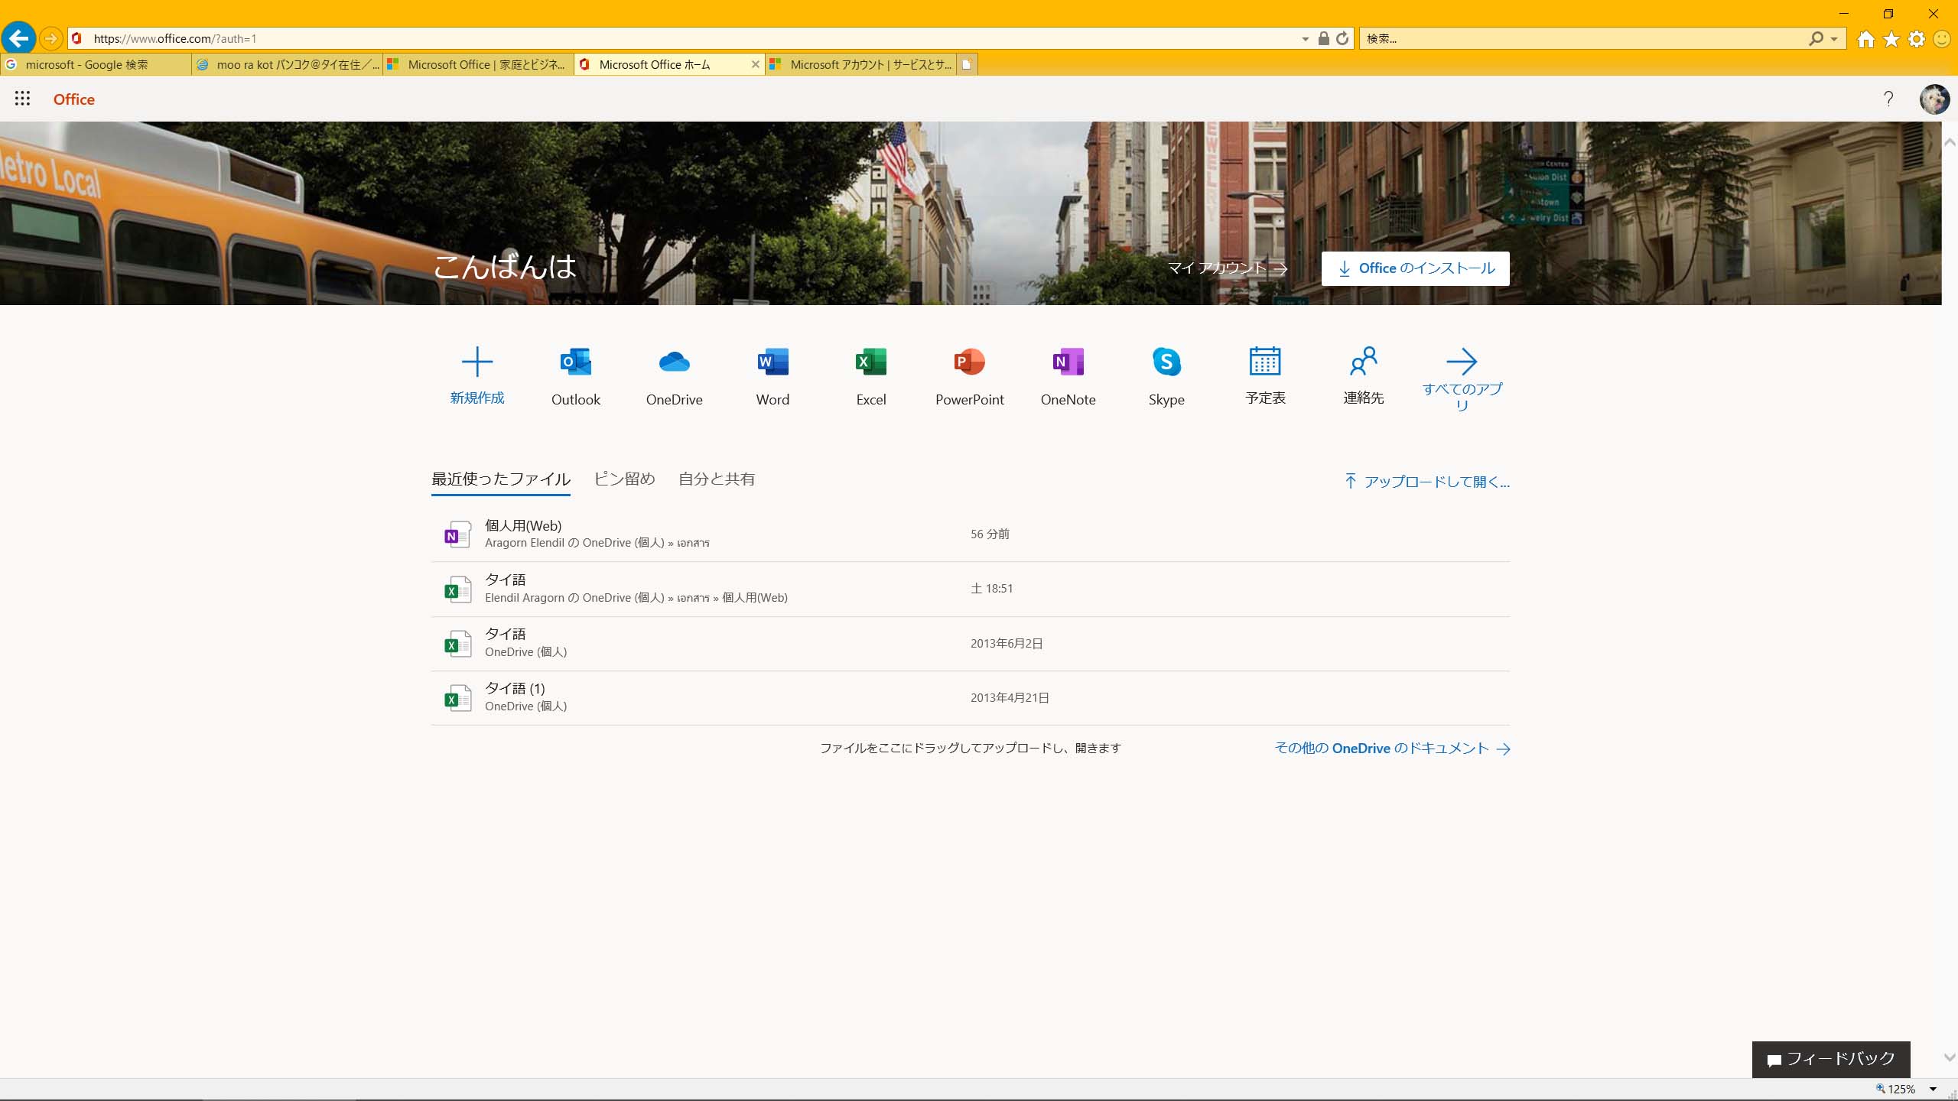Screen dimensions: 1958x1101
Task: Open 個人用(Web) OneNote file
Action: (970, 534)
